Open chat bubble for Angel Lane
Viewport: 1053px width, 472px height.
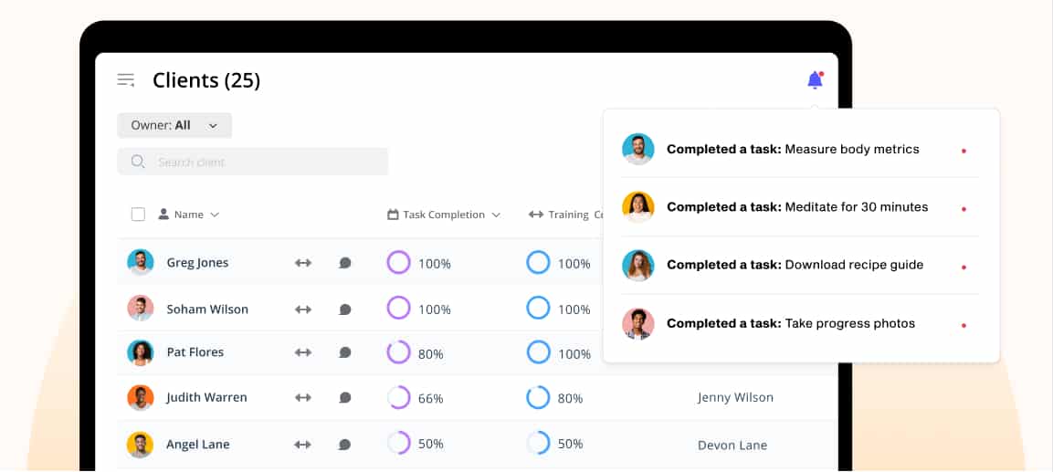click(345, 445)
